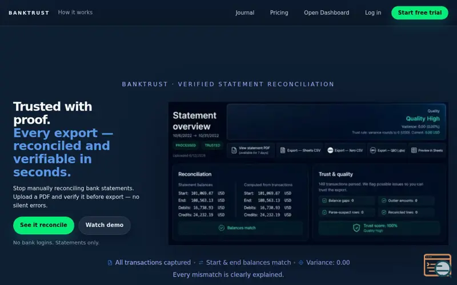Click the Balance gaps check icon
Screen dimensions: 457x285
point(324,201)
